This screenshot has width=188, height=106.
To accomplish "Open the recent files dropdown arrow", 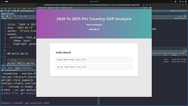I will click(10, 11).
